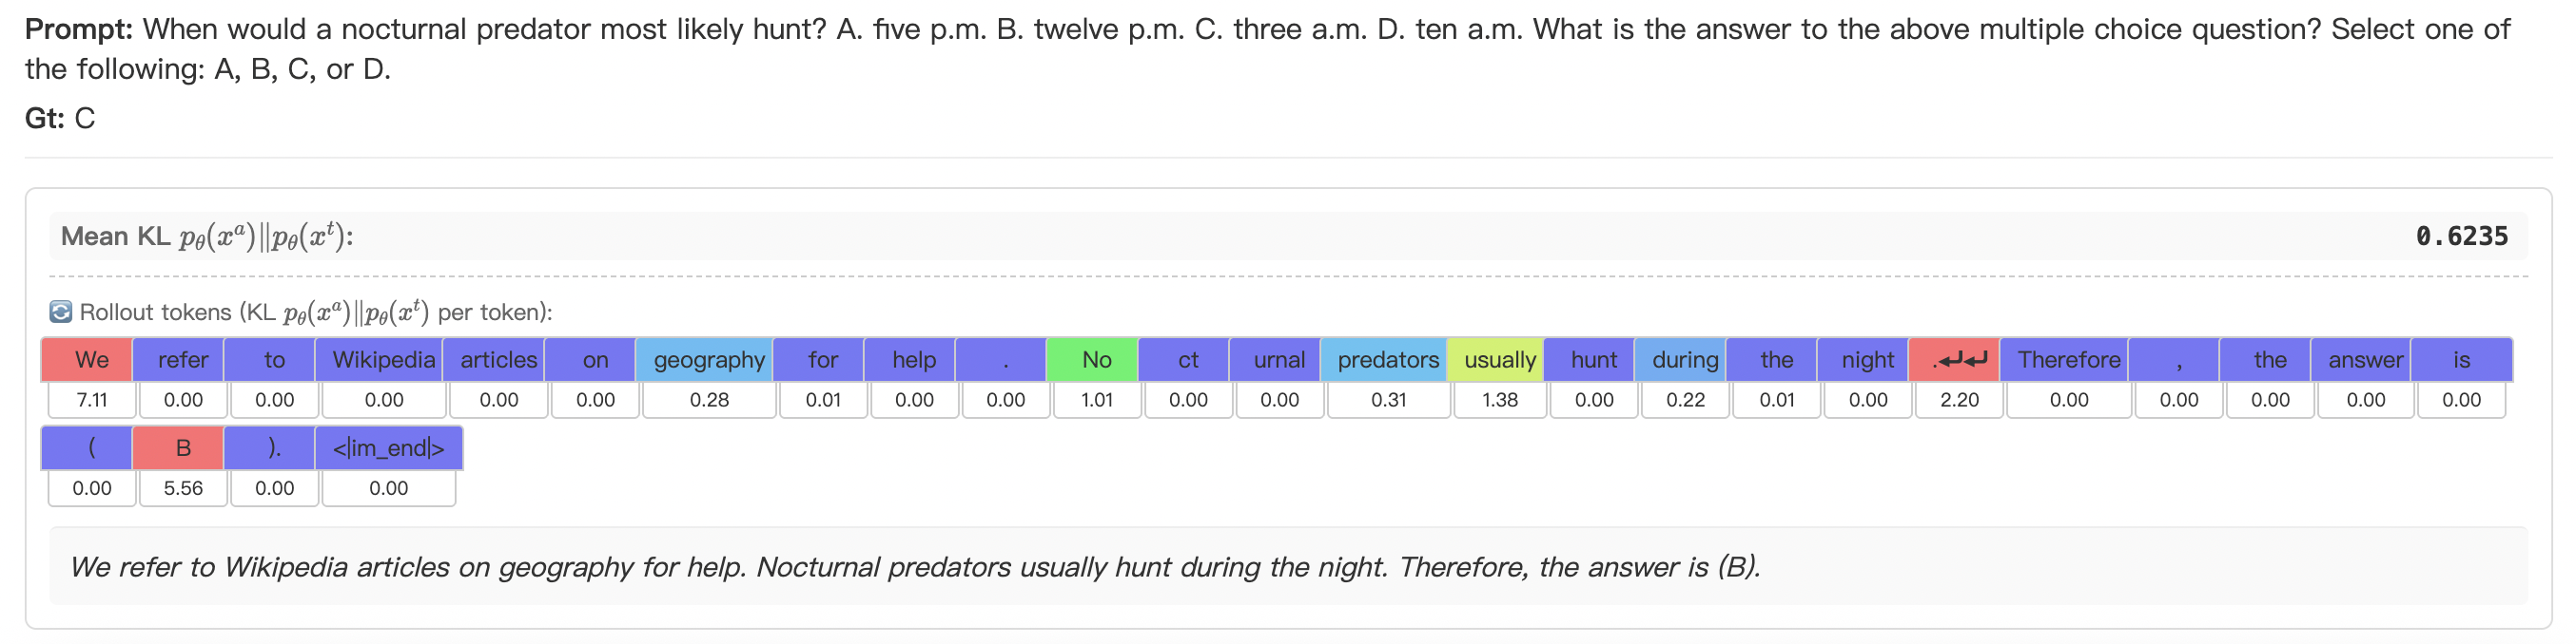
Task: Click the "<|im_end|>" token
Action: tap(389, 447)
